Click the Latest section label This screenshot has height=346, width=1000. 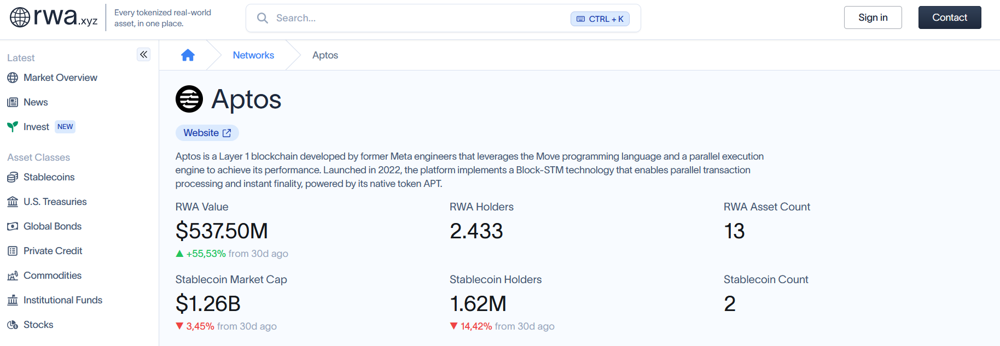pyautogui.click(x=21, y=58)
